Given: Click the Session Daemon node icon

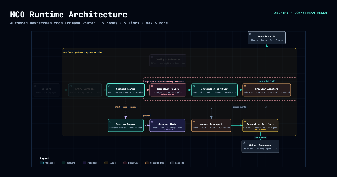Looking at the screenshot, I should click(110, 122).
